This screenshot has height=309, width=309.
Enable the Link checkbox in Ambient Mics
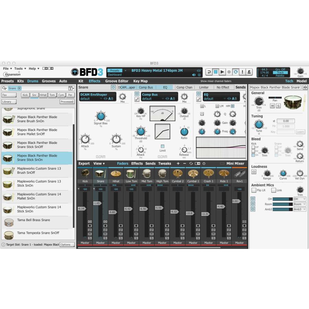tap(274, 190)
